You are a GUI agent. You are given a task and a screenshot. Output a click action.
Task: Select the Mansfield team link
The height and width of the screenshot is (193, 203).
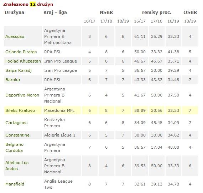point(15,184)
